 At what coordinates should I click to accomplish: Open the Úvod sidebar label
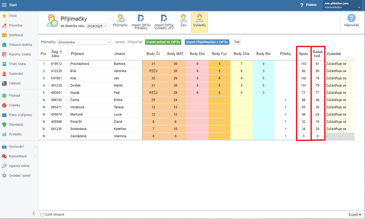[x=13, y=16]
